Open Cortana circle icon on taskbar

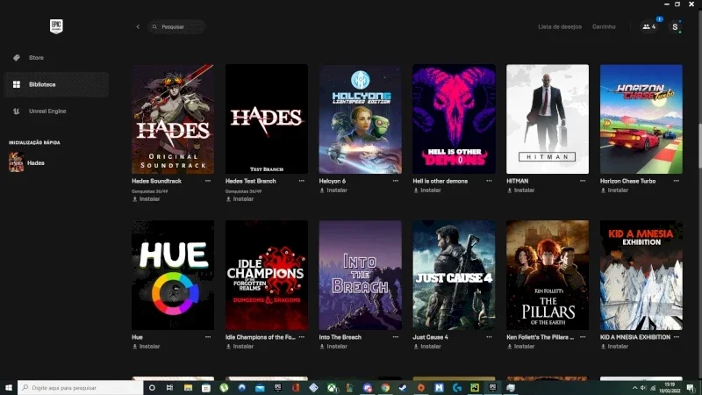click(x=152, y=387)
